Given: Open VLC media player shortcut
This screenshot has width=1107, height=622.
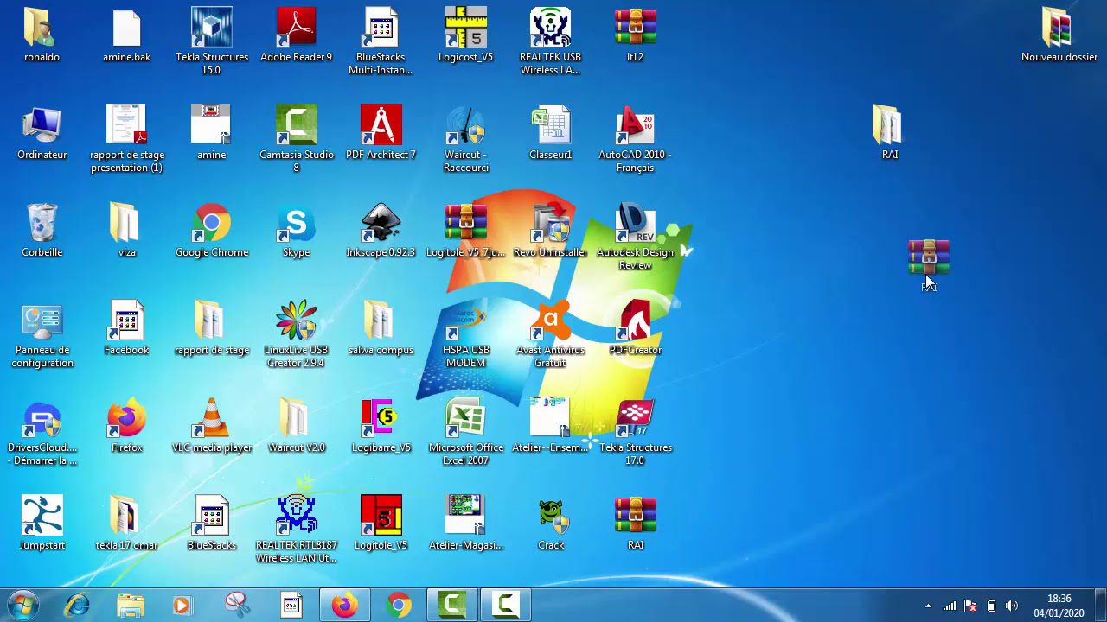Looking at the screenshot, I should click(x=211, y=419).
